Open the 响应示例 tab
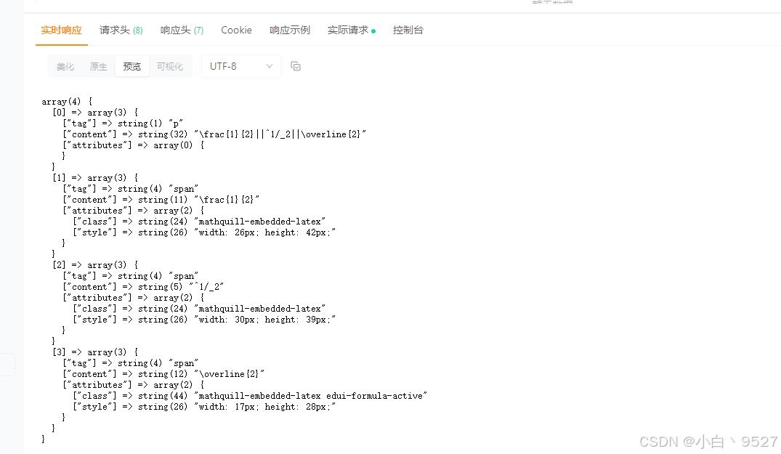The image size is (781, 454). [290, 30]
